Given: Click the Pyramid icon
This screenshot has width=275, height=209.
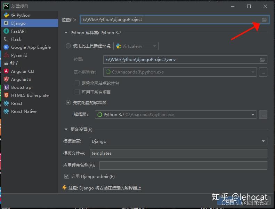Looking at the screenshot, I should pos(6,55).
